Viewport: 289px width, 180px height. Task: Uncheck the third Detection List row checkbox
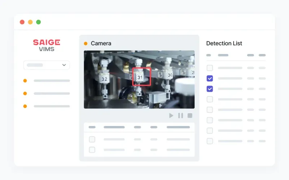[210, 89]
